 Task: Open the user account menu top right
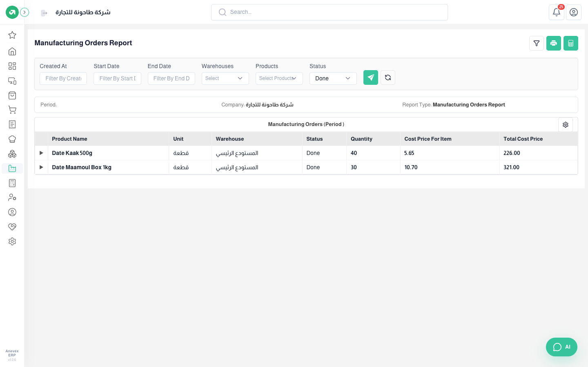(574, 12)
